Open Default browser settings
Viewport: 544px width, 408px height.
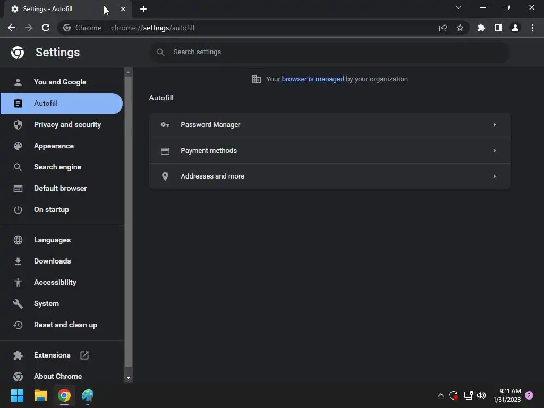(62, 189)
